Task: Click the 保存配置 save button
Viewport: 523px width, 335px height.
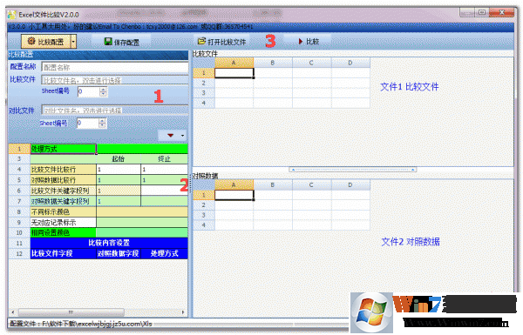Action: [x=122, y=42]
